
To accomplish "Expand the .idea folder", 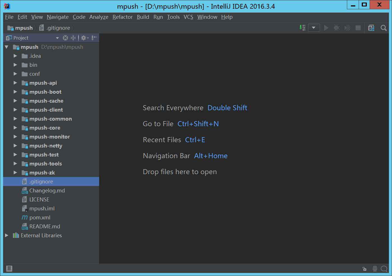I will pyautogui.click(x=15, y=56).
